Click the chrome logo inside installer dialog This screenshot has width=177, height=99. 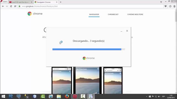coord(88,58)
